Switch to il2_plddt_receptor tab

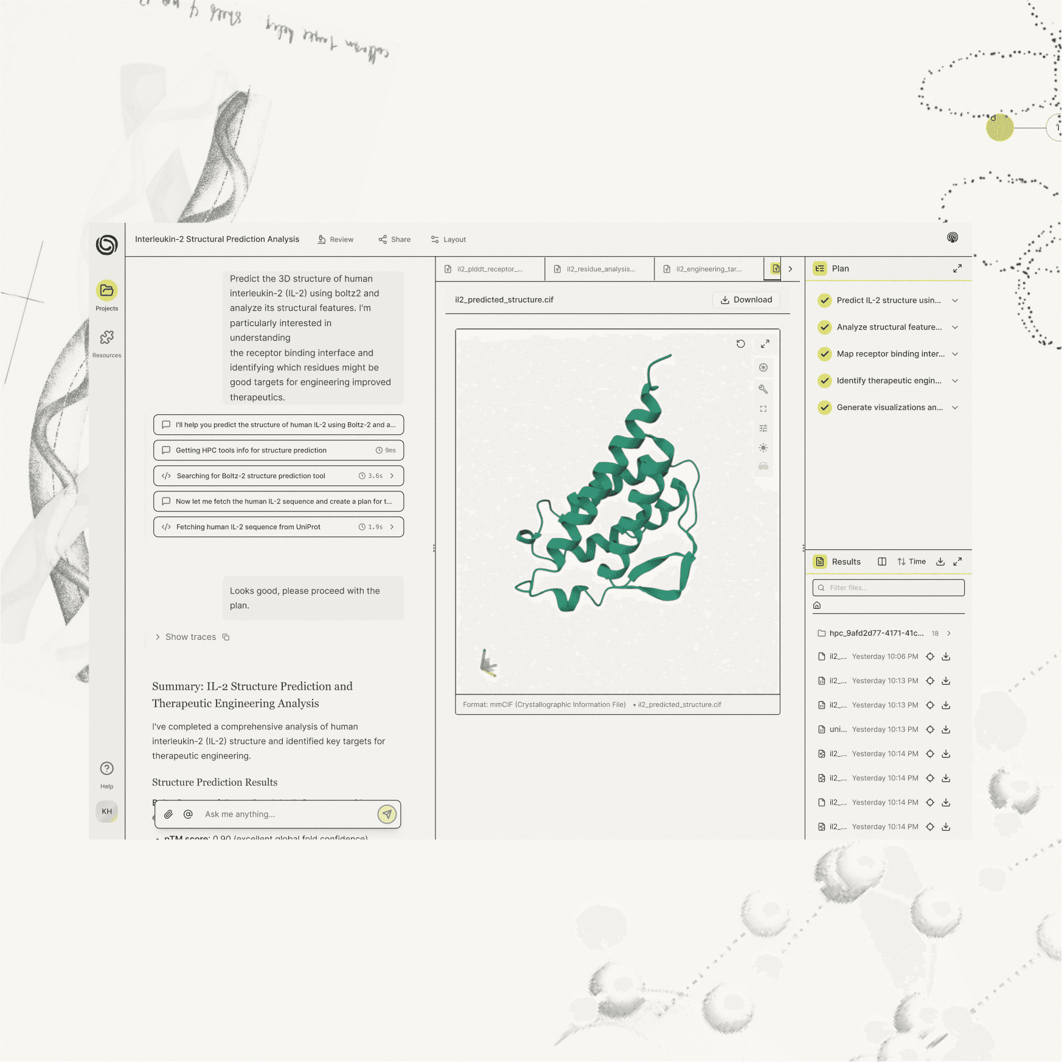[490, 269]
